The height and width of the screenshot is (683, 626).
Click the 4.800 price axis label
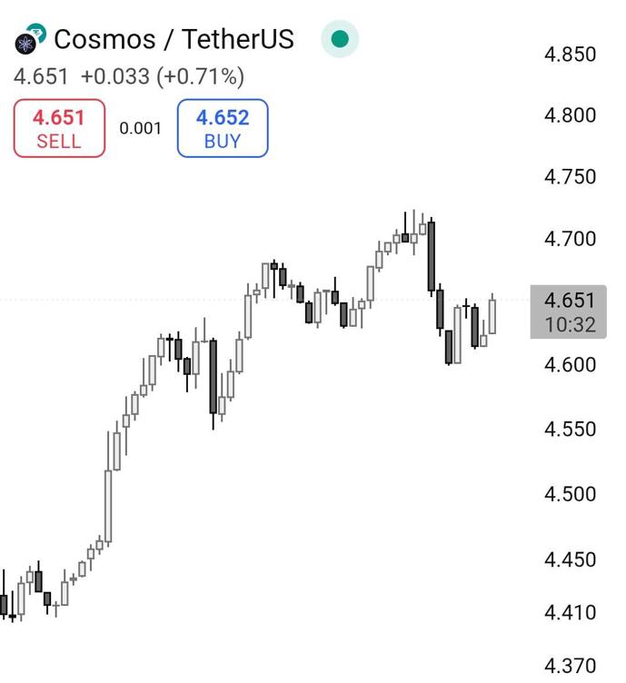point(570,115)
